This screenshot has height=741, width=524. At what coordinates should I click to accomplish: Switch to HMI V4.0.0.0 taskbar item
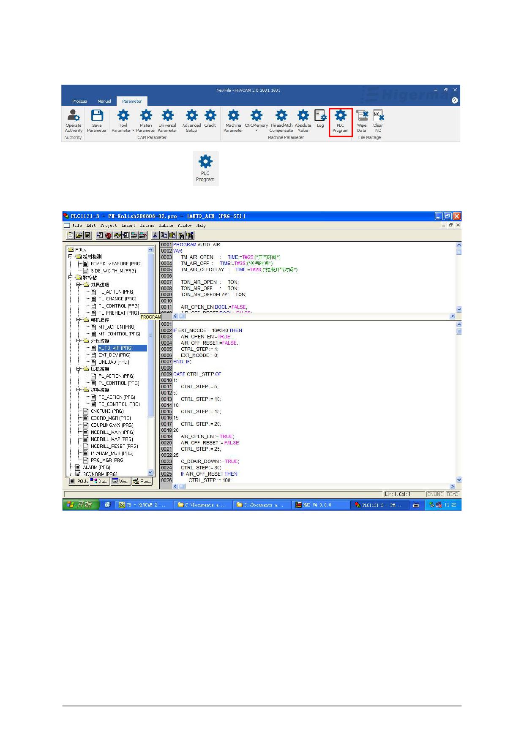coord(321,505)
